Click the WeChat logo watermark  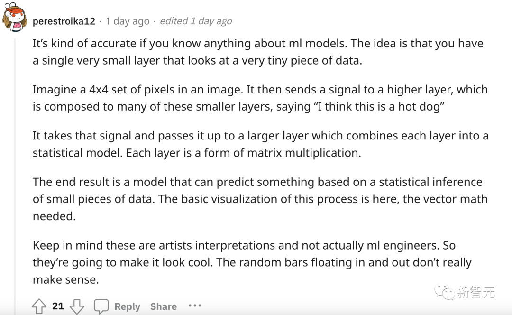[x=444, y=292]
